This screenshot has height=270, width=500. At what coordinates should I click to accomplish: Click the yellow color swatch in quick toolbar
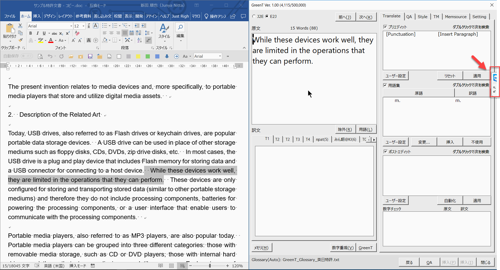pyautogui.click(x=138, y=56)
